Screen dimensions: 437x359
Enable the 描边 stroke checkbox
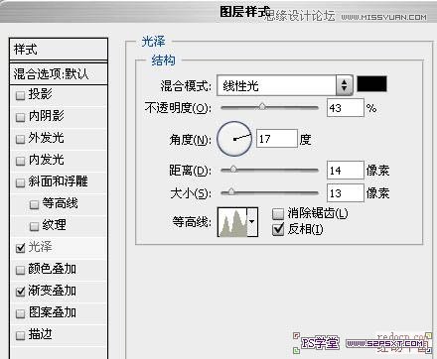[20, 335]
